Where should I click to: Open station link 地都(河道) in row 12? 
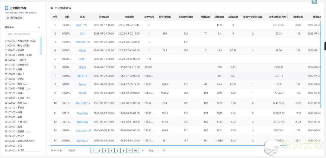click(x=82, y=122)
